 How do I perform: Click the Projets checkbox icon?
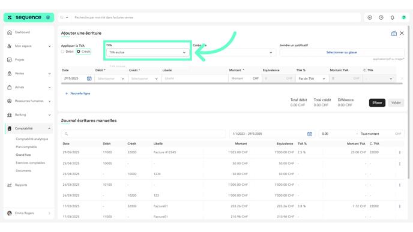pyautogui.click(x=10, y=60)
